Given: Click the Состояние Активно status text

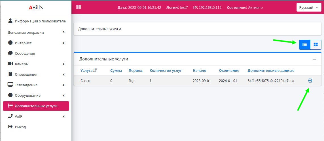Looking at the screenshot, I should [245, 8].
